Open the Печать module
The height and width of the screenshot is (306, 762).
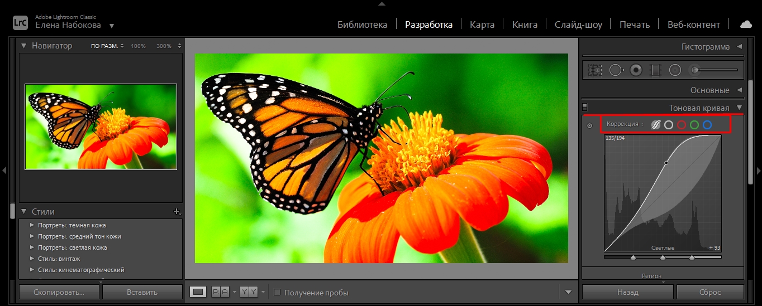click(x=635, y=25)
